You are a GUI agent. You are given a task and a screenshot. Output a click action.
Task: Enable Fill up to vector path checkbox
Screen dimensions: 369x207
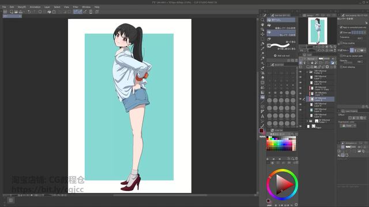[341, 56]
